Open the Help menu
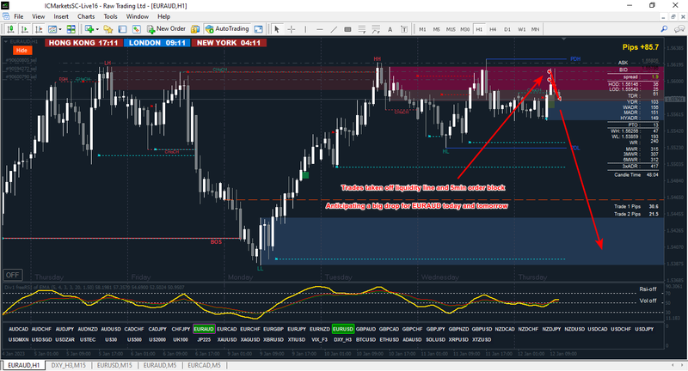 (163, 16)
